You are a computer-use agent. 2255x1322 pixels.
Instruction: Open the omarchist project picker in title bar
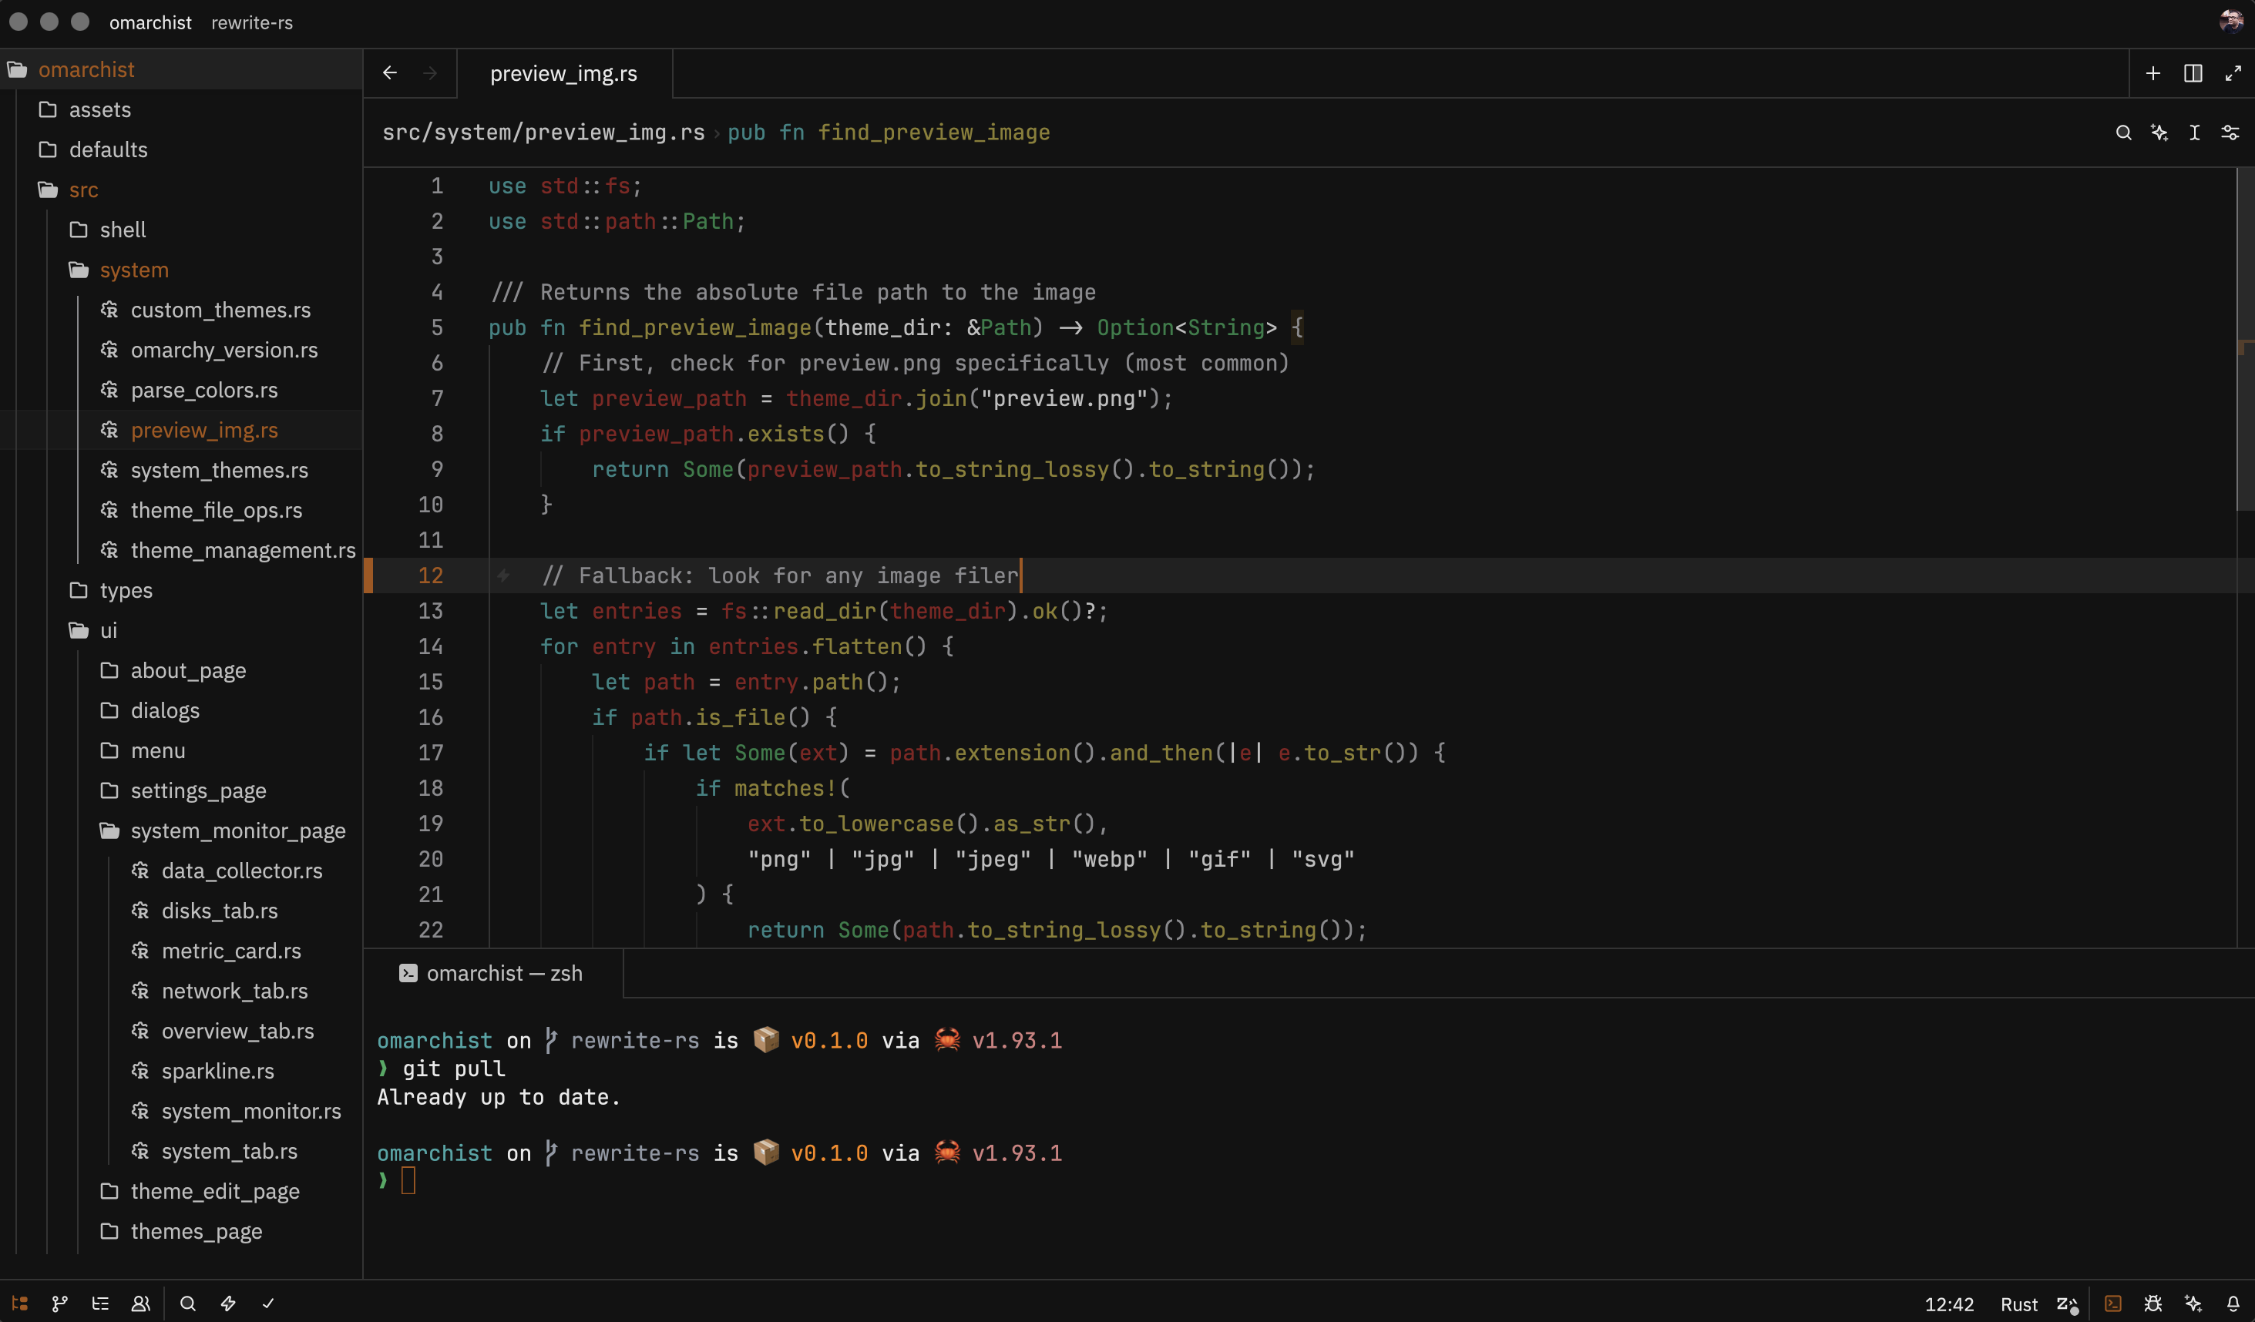coord(150,22)
